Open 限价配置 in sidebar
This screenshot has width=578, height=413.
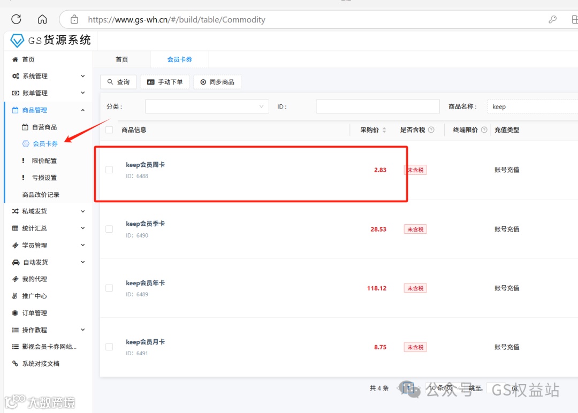tap(44, 160)
